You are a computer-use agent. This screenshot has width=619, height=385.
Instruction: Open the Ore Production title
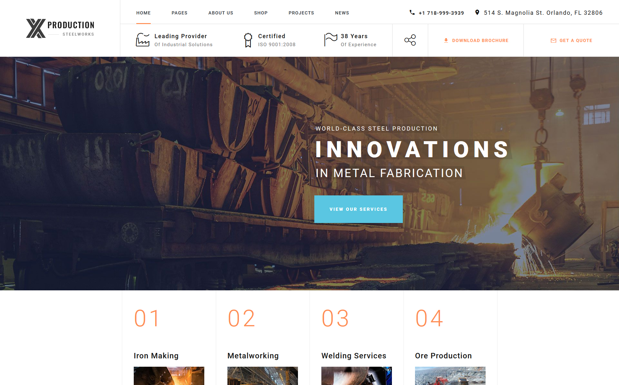(443, 356)
